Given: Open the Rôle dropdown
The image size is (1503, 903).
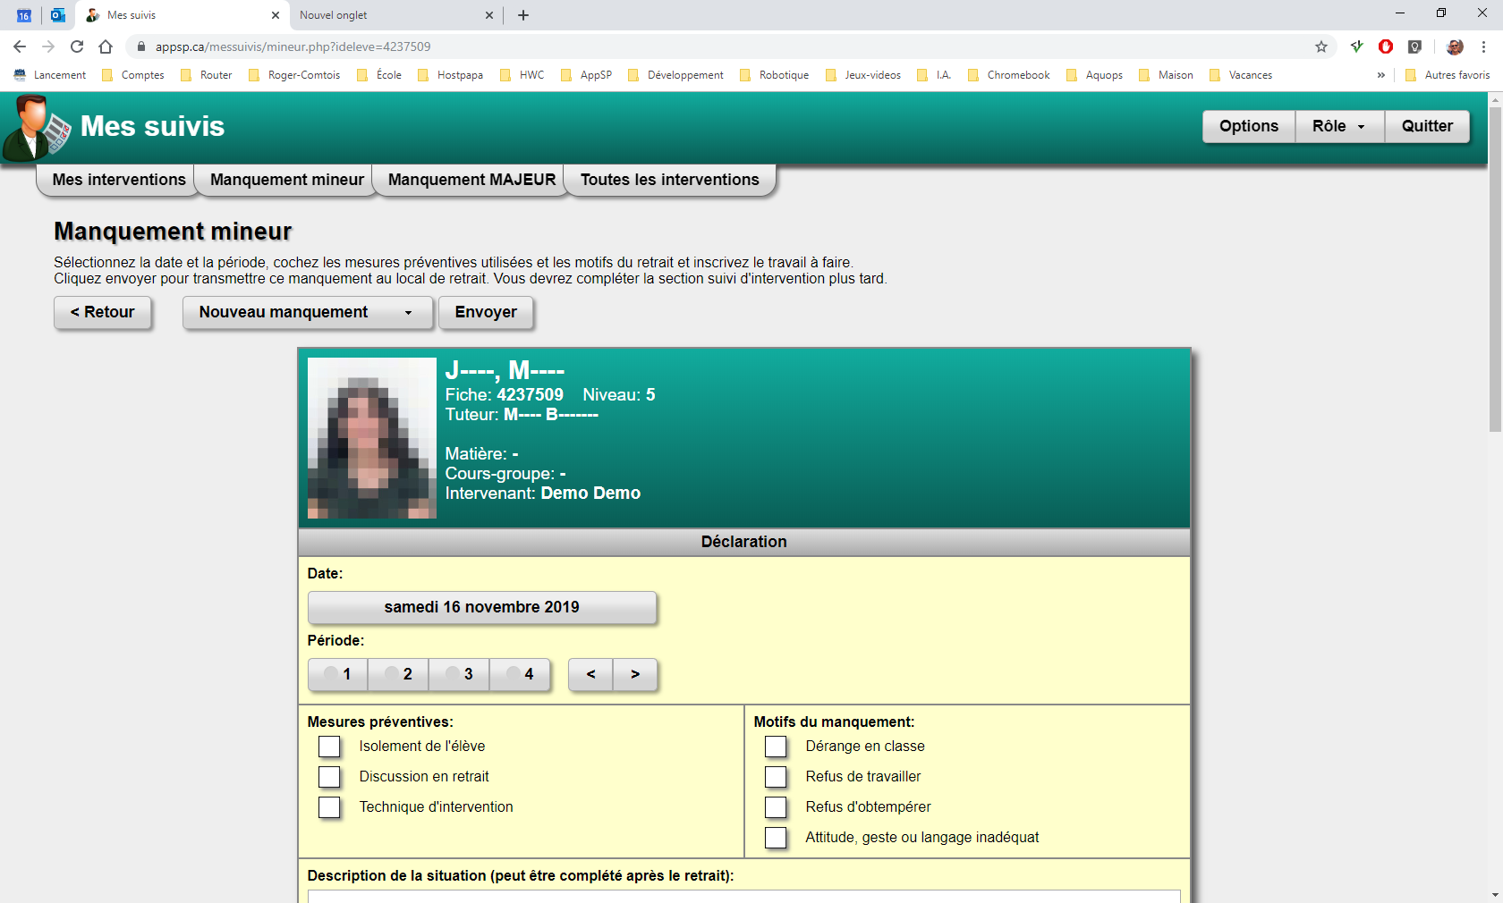Looking at the screenshot, I should click(x=1337, y=126).
